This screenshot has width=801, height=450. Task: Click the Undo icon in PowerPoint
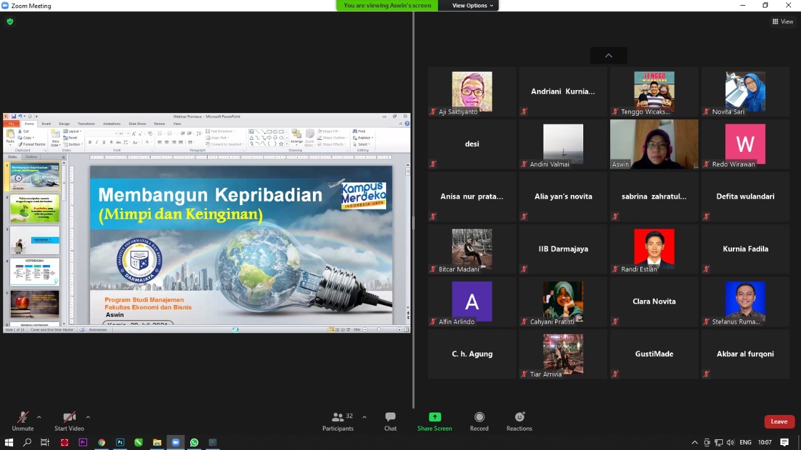click(19, 116)
